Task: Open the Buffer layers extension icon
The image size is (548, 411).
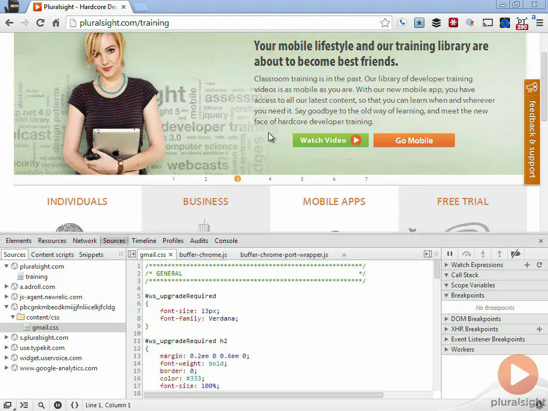Action: pos(436,23)
